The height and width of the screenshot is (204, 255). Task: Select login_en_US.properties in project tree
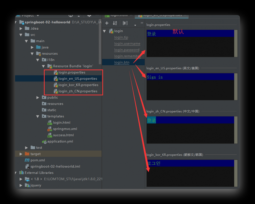[x=78, y=79]
